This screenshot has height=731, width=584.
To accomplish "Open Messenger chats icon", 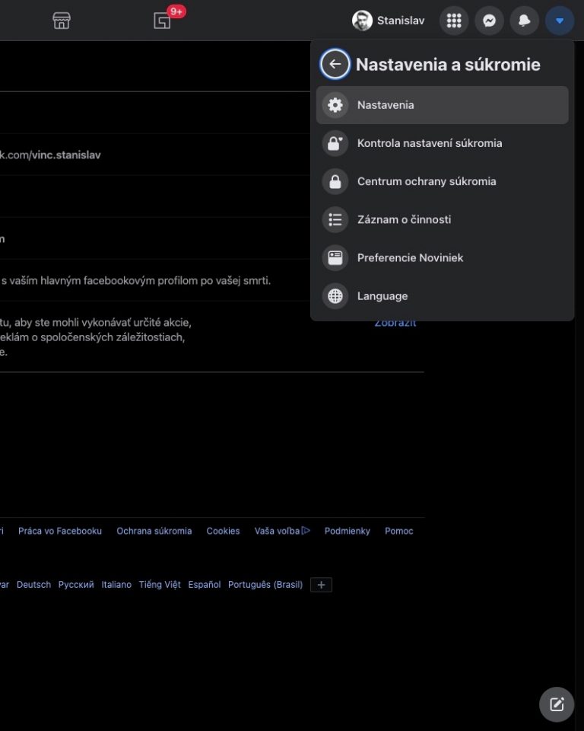I will [489, 21].
